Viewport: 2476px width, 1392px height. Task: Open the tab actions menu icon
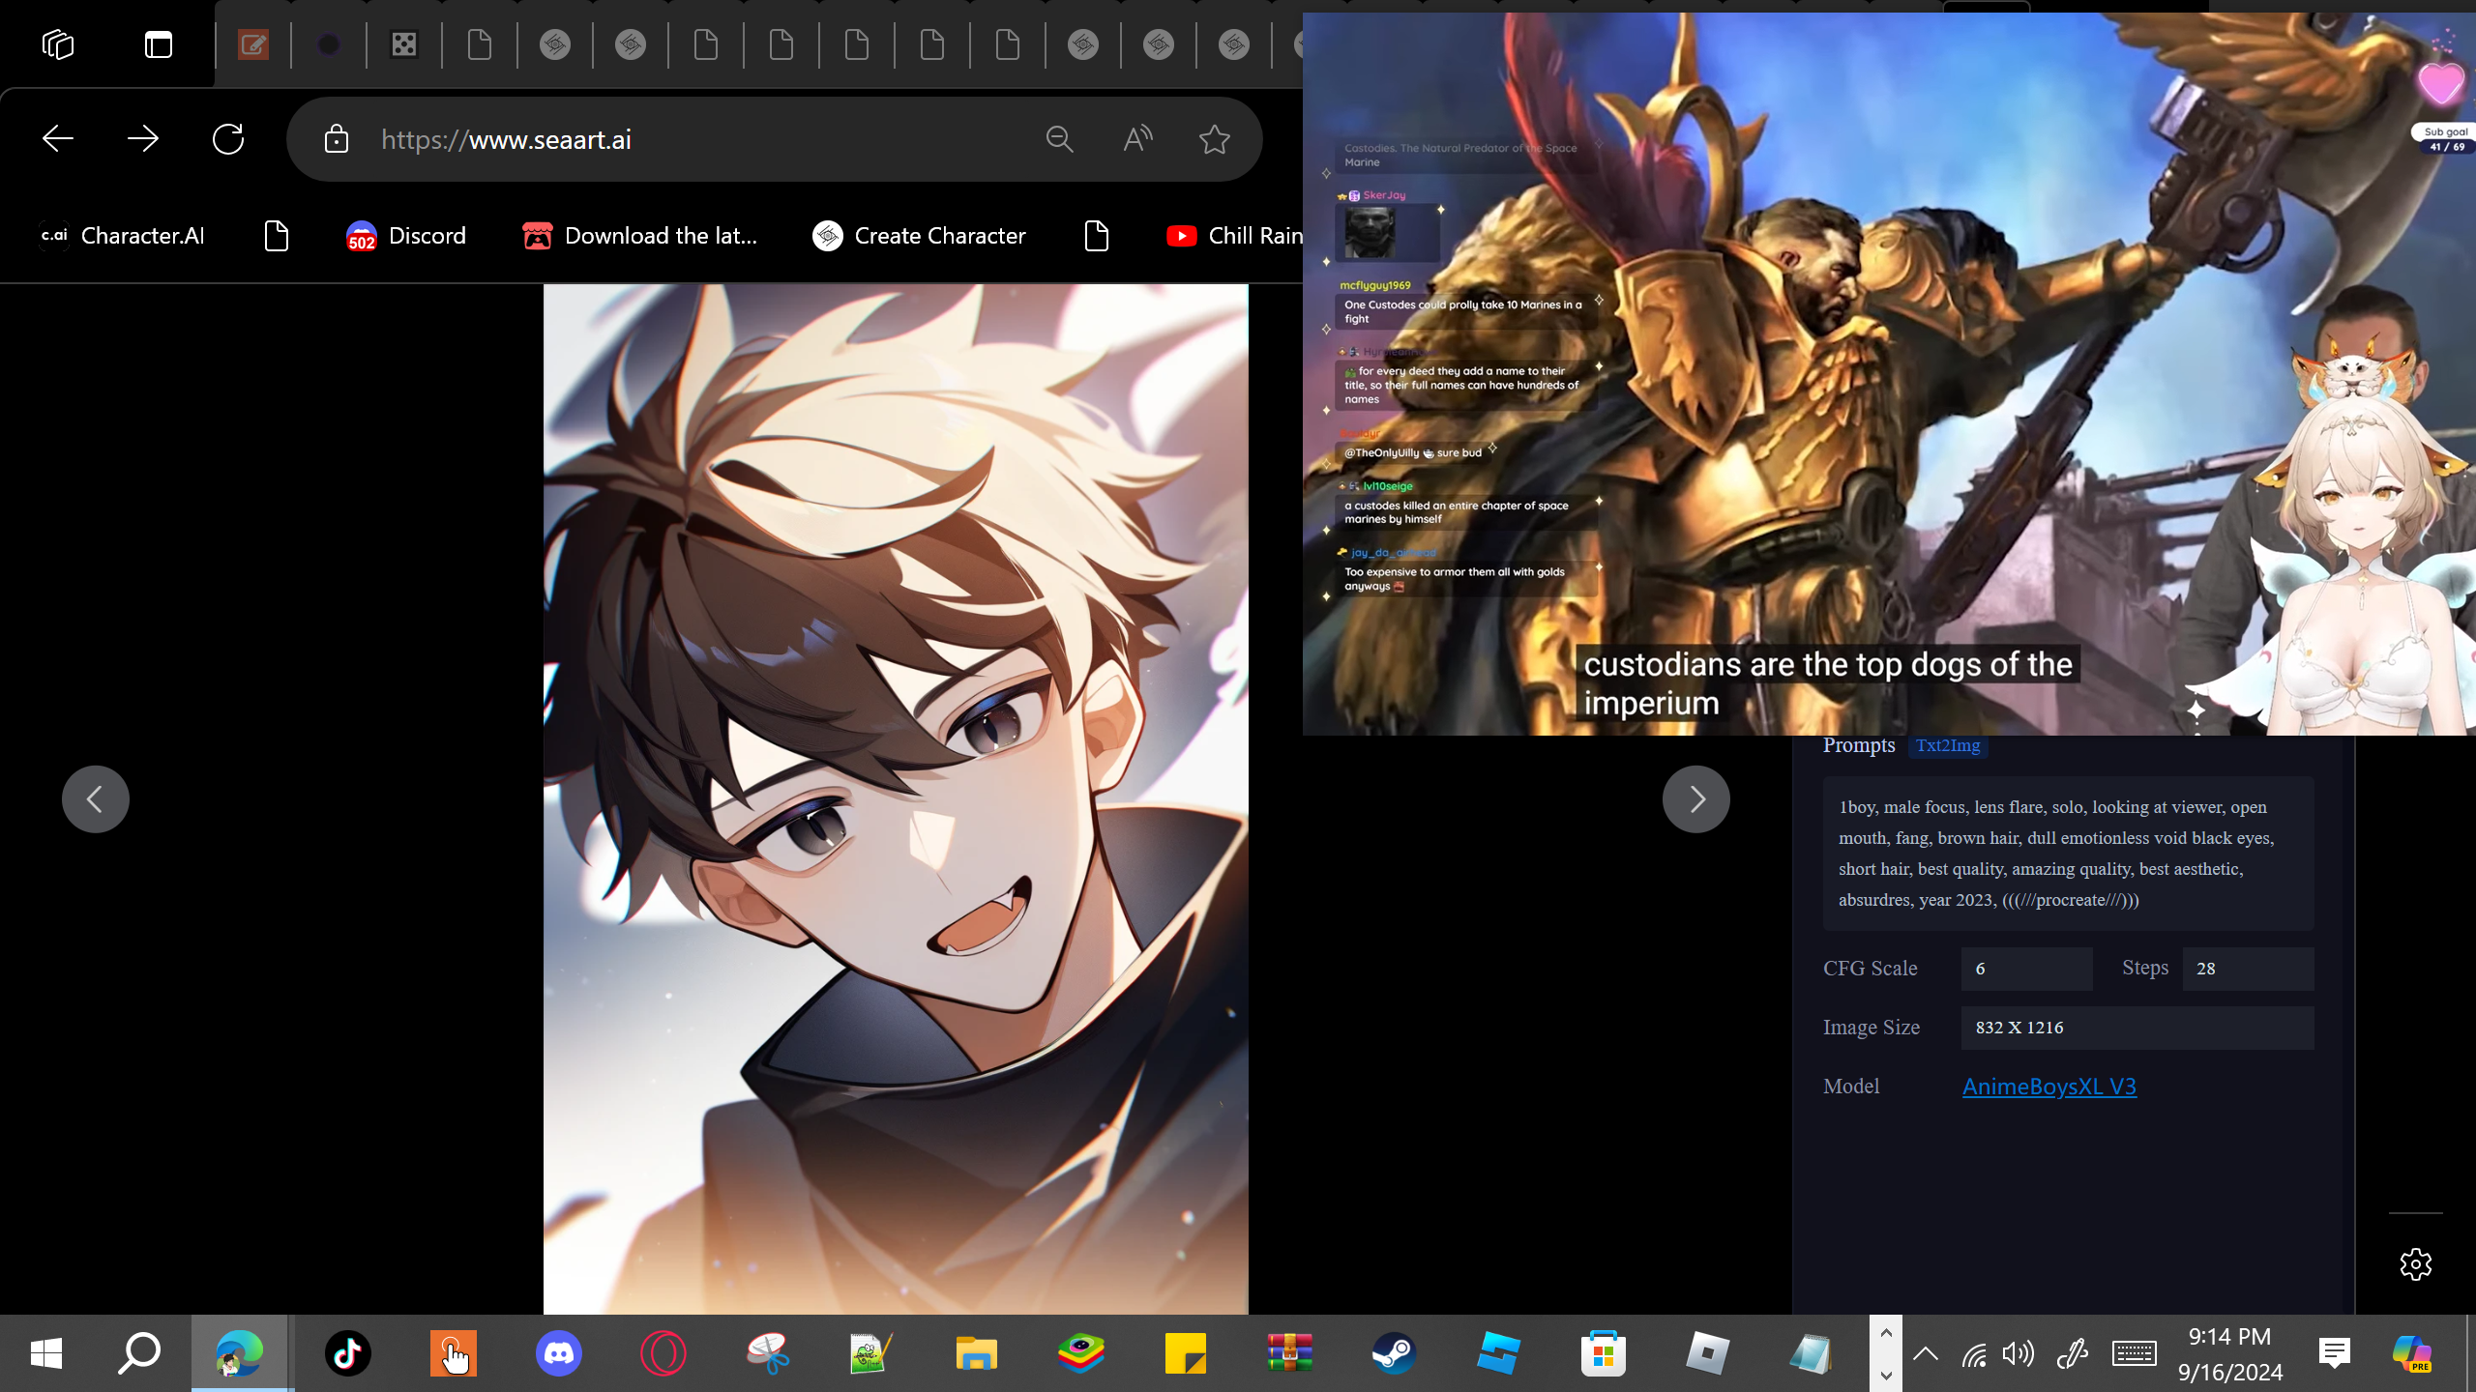coord(159,44)
